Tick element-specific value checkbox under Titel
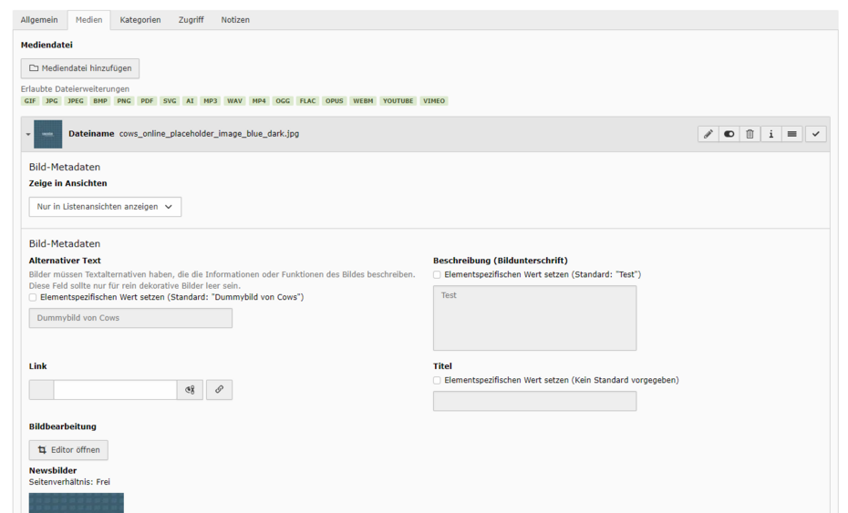The width and height of the screenshot is (848, 513). (x=437, y=380)
